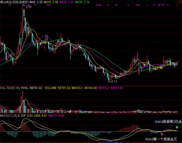
Task: Select the MA20 indicator label
Action: (67, 2)
